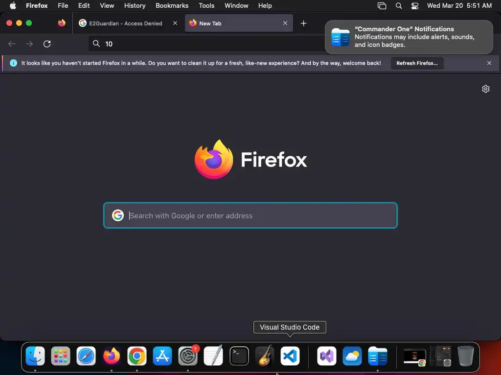Open Visual Studio (purple) Dock icon
This screenshot has height=375, width=501.
point(326,356)
